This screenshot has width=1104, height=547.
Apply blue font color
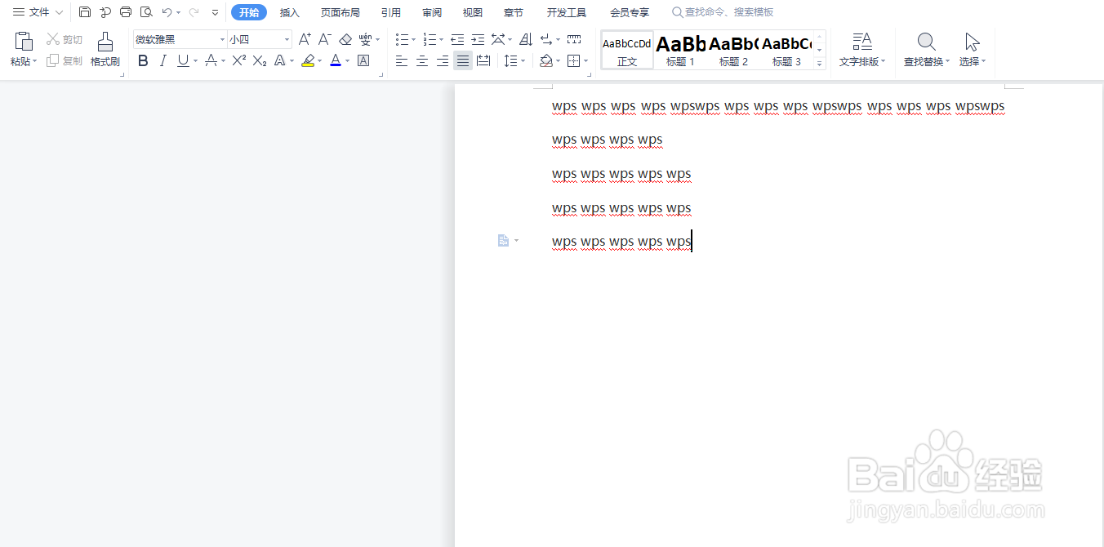point(336,60)
